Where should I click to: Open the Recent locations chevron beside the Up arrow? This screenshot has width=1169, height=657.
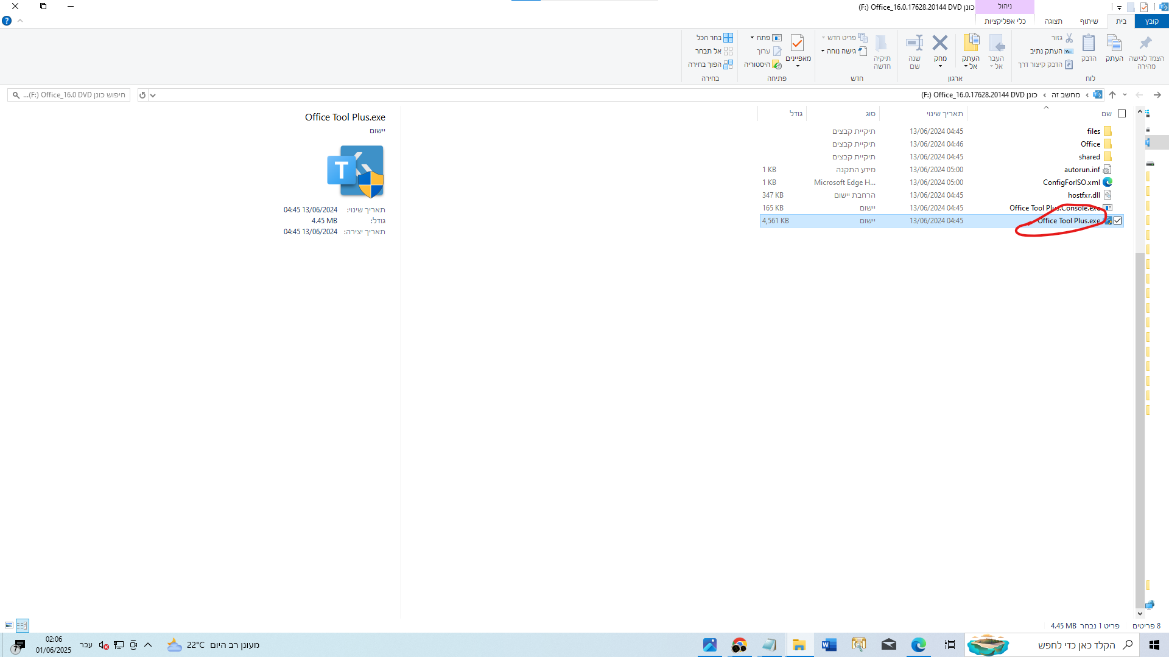(x=1125, y=95)
